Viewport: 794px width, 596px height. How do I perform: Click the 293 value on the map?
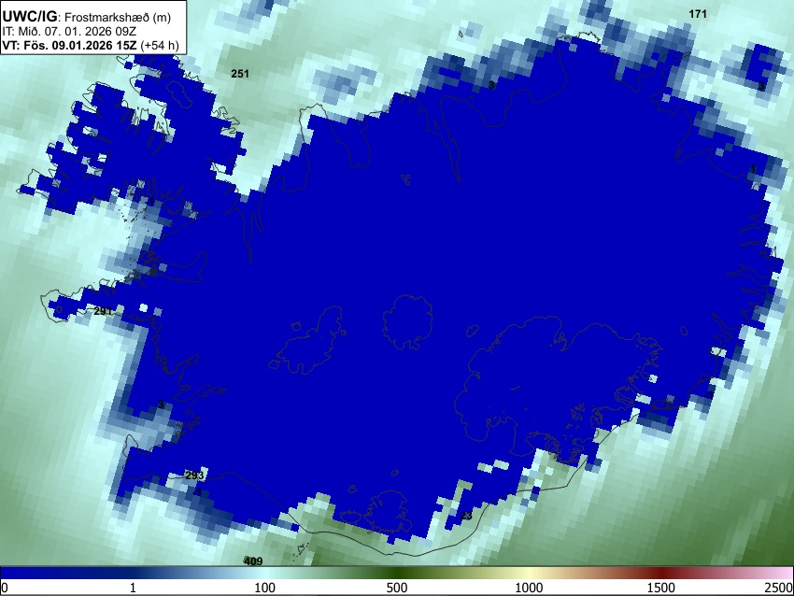tap(194, 475)
